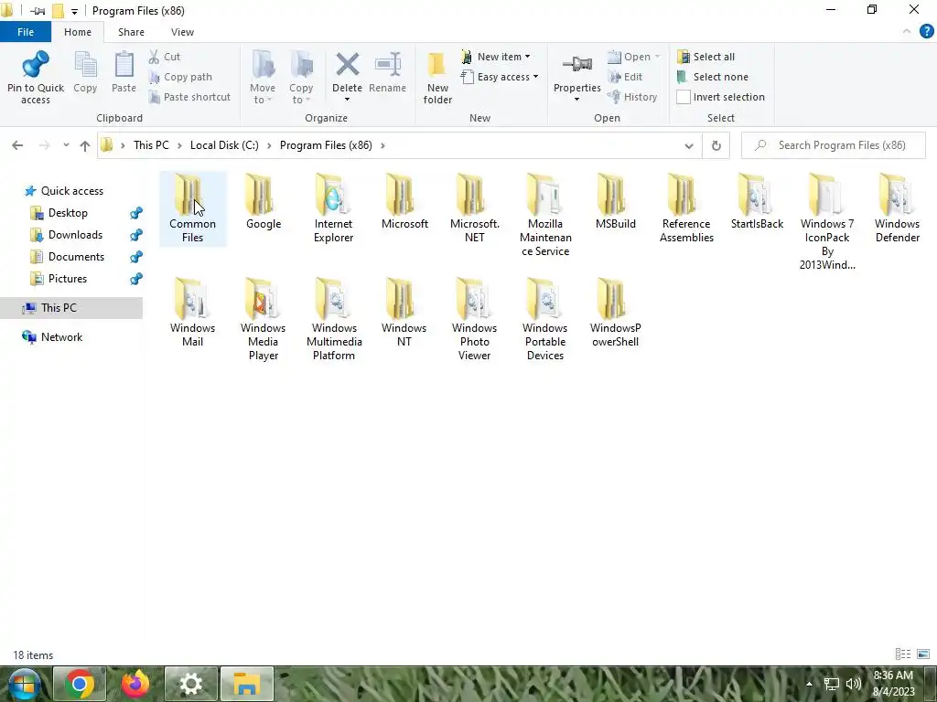Click the Search Program Files (x86) box
Screen dimensions: 937x702
pyautogui.click(x=833, y=145)
